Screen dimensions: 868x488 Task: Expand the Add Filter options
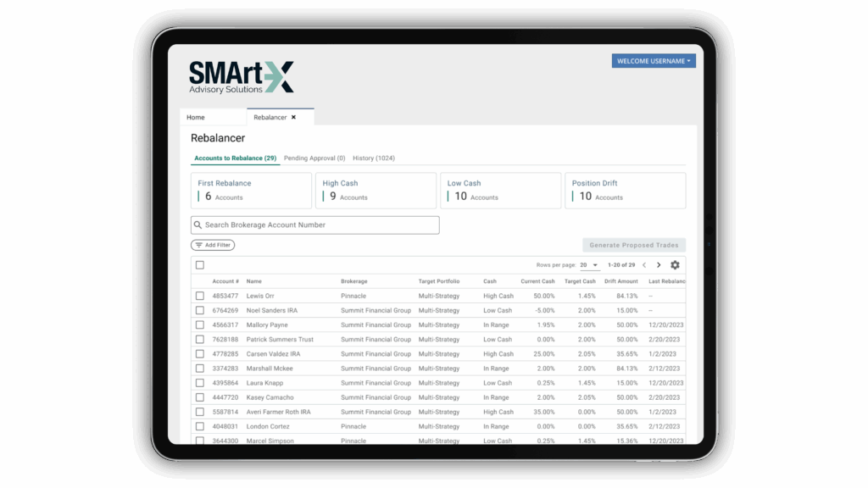[x=212, y=245]
